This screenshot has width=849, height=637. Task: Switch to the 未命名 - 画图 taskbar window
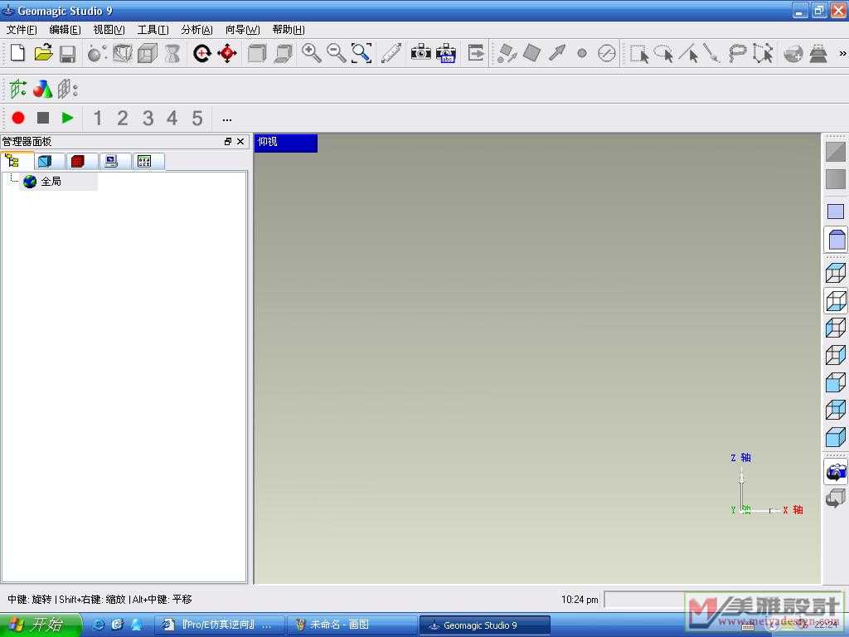point(352,625)
